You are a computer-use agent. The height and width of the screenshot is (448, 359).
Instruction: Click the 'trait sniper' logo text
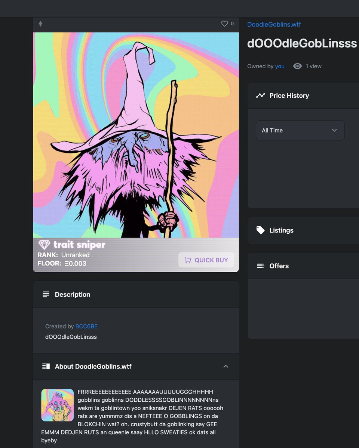click(79, 245)
